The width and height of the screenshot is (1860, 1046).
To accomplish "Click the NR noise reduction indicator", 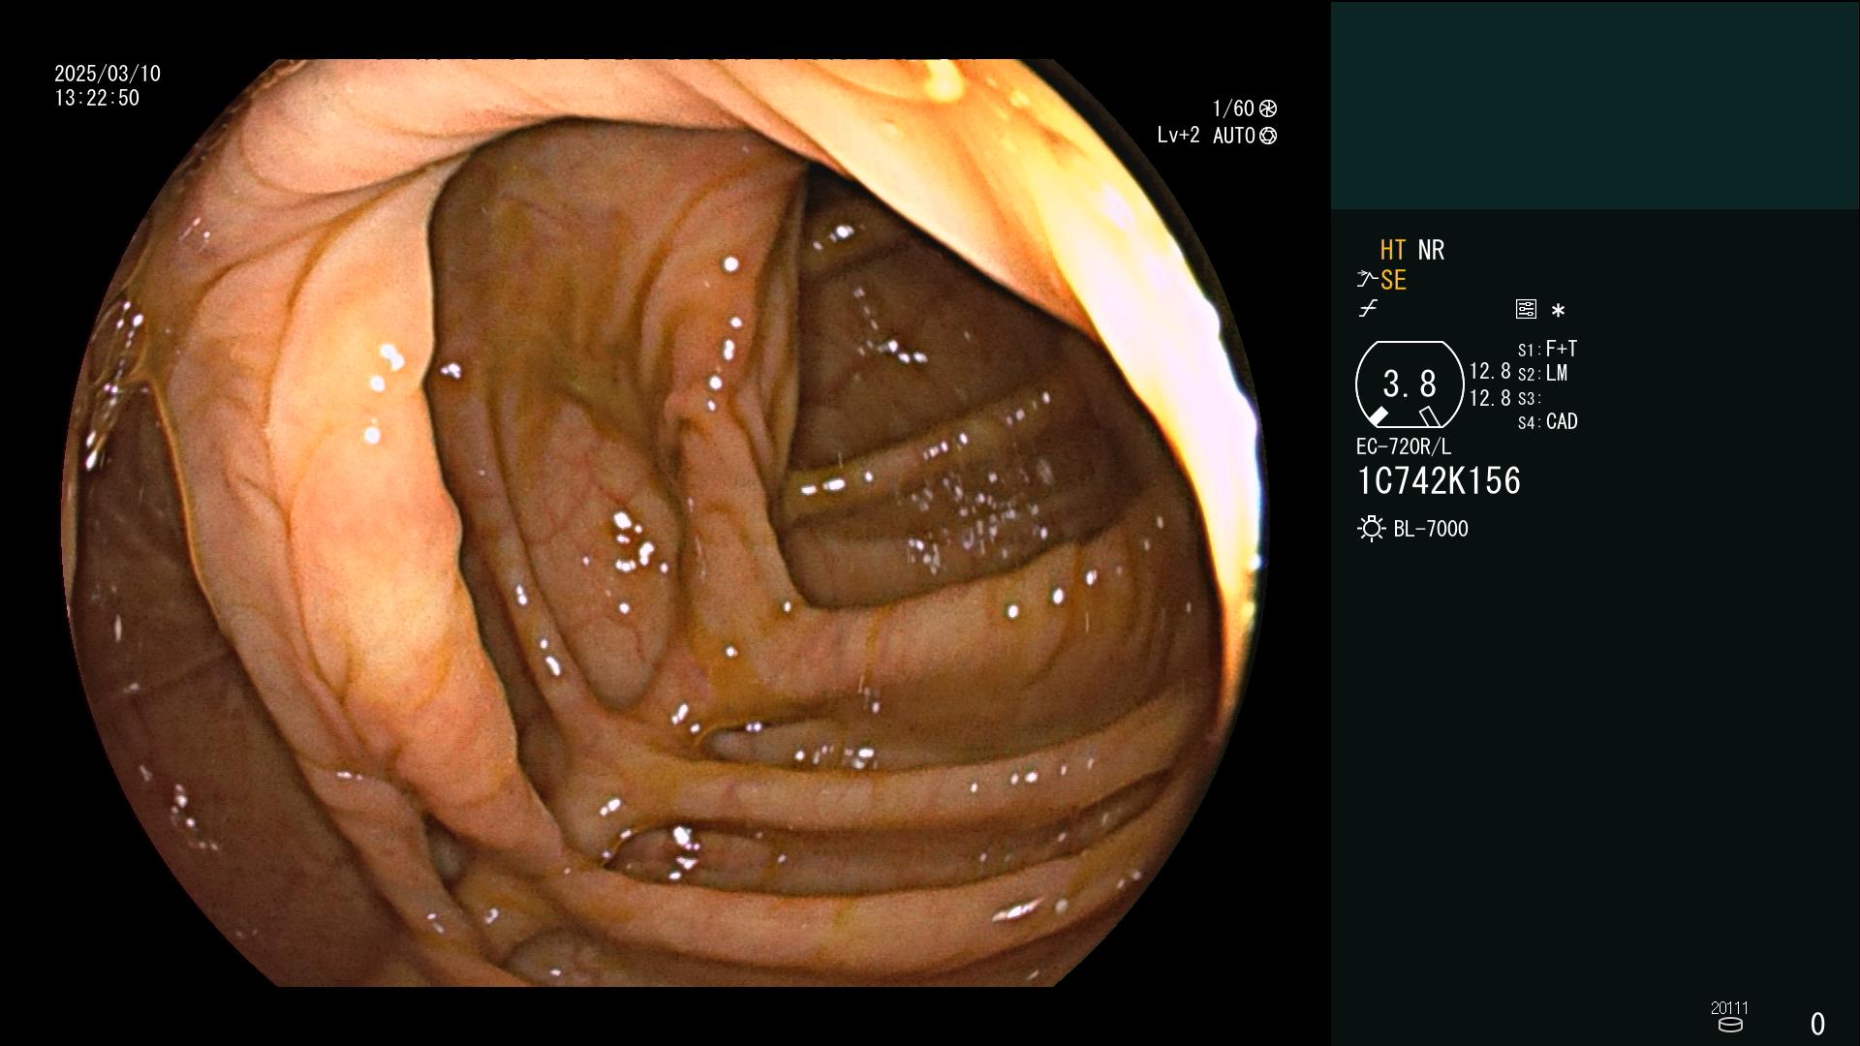I will point(1431,250).
